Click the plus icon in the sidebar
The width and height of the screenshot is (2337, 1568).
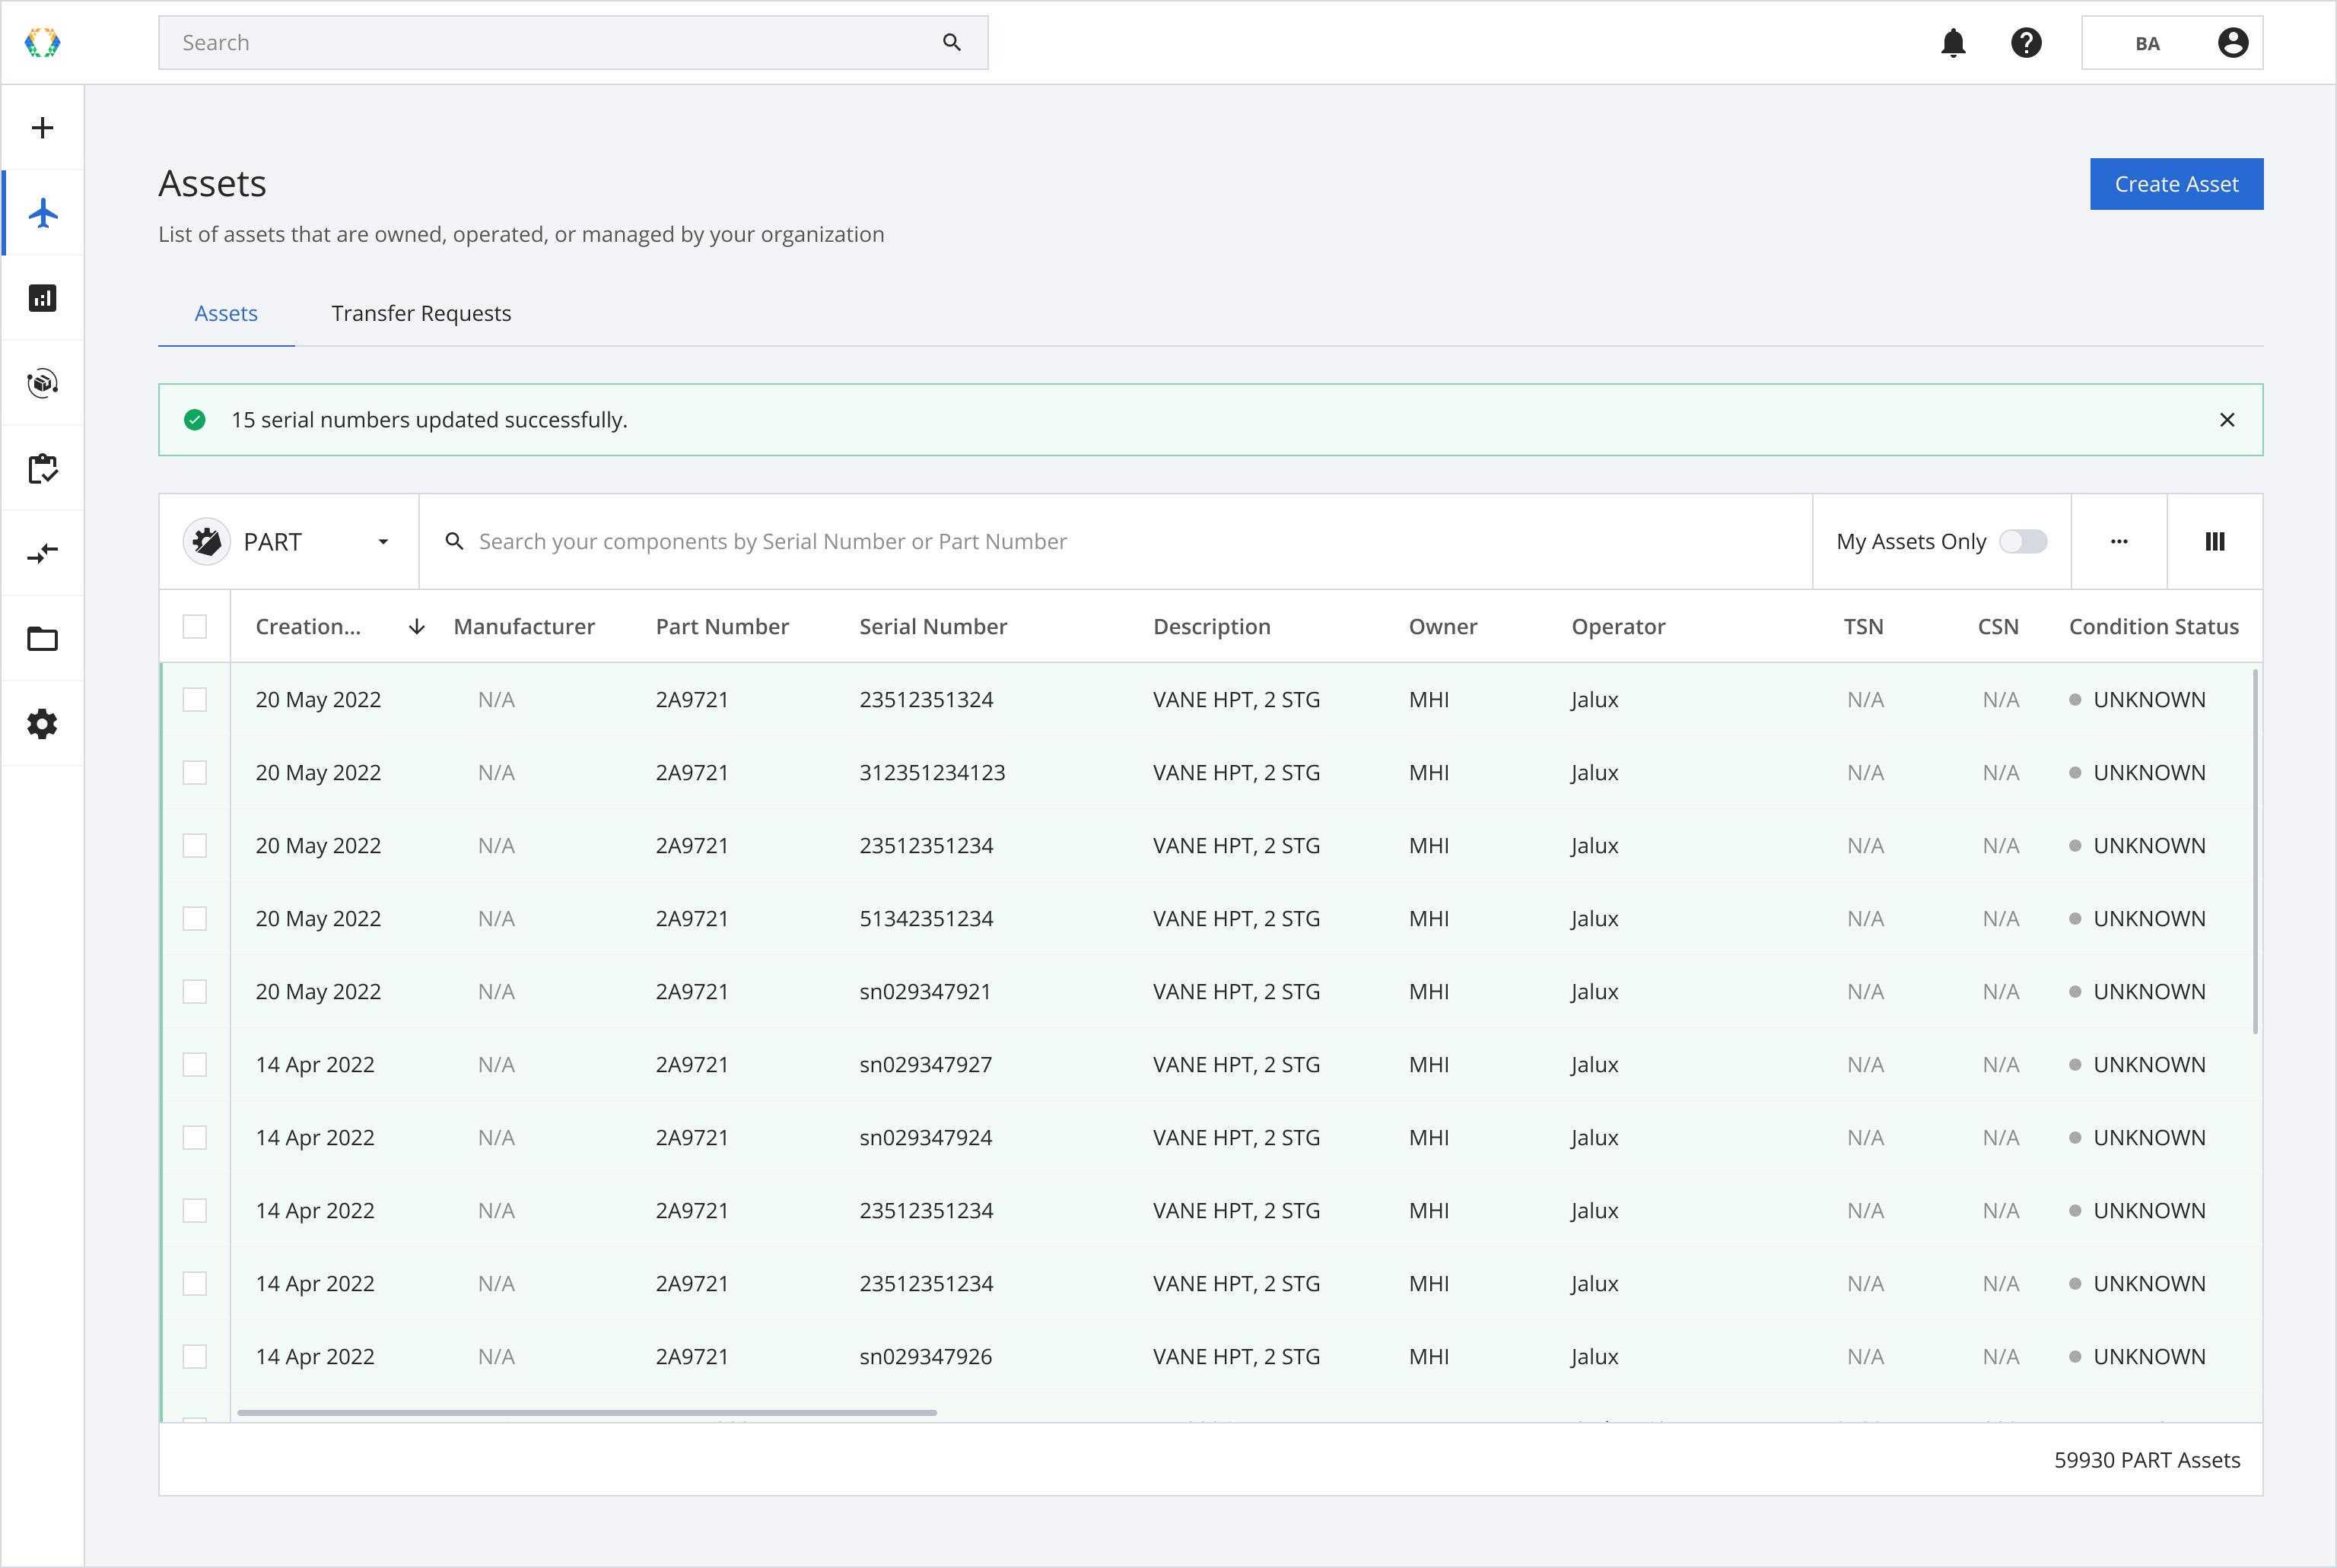point(42,128)
